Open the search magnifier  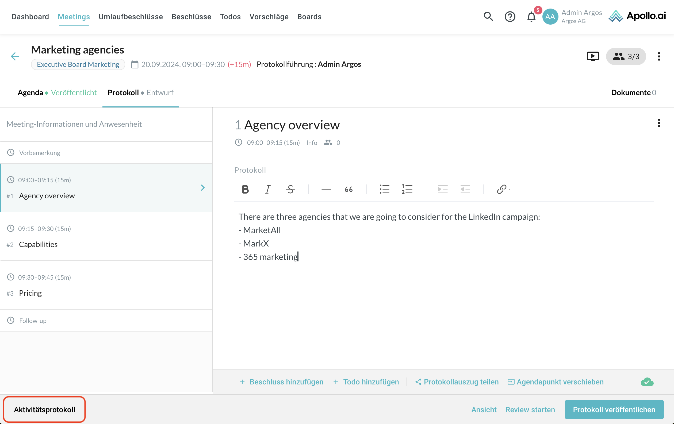point(488,17)
